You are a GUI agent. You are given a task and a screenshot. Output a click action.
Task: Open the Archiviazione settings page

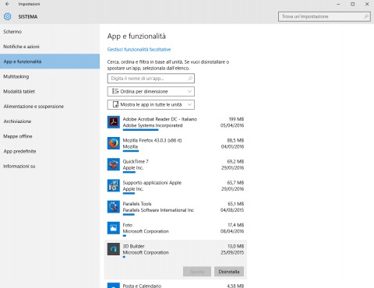pos(50,121)
